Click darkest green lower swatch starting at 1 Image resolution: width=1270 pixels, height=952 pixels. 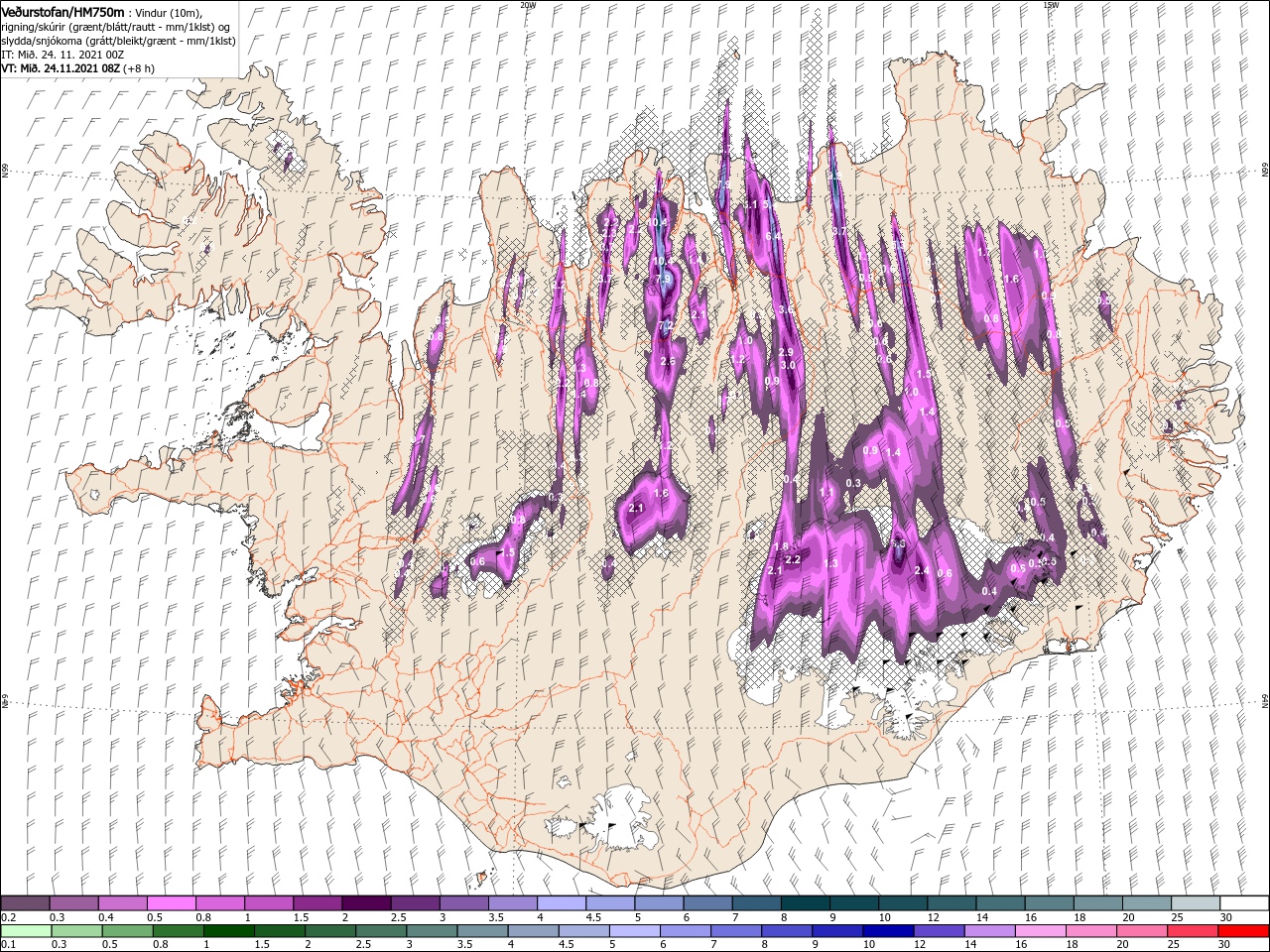(x=228, y=931)
